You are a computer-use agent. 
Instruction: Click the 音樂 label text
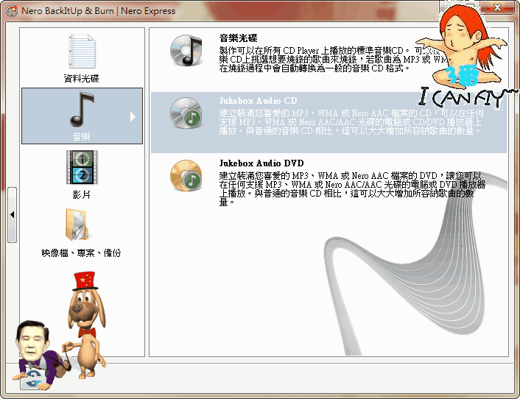coord(81,136)
